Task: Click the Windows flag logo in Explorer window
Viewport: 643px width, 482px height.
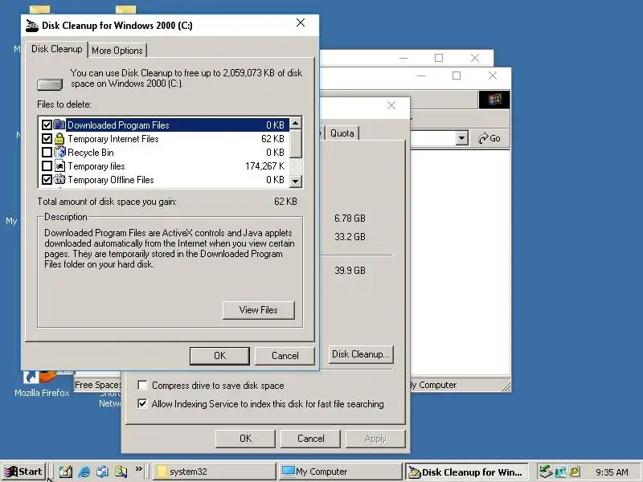Action: coord(494,100)
